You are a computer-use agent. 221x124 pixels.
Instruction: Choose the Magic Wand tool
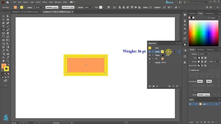pos(3,20)
